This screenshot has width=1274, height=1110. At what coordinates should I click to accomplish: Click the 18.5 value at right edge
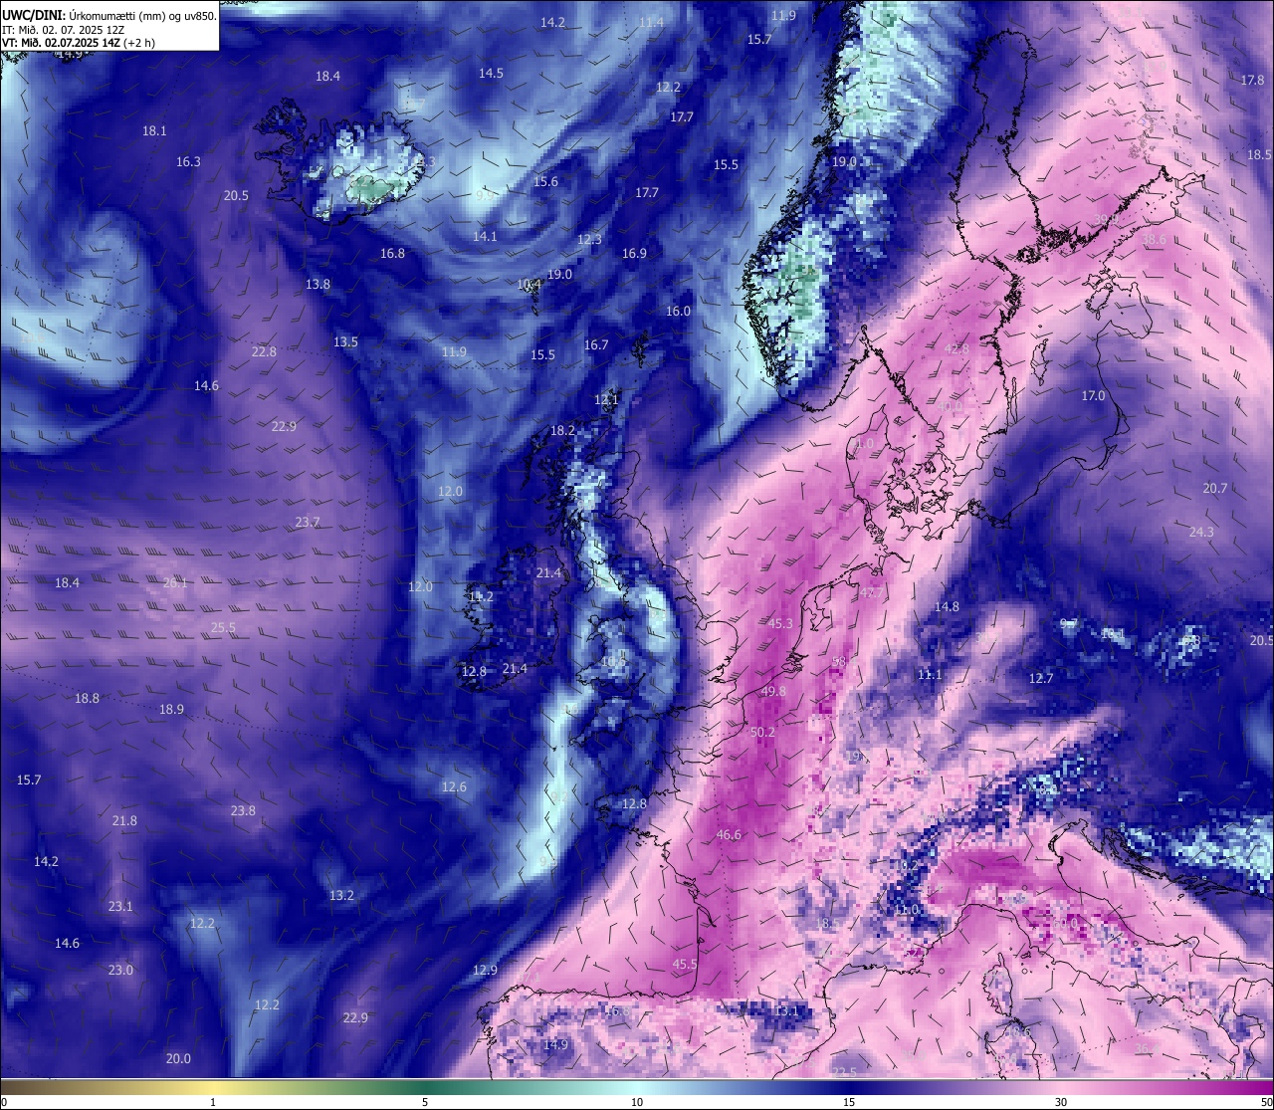point(1259,154)
